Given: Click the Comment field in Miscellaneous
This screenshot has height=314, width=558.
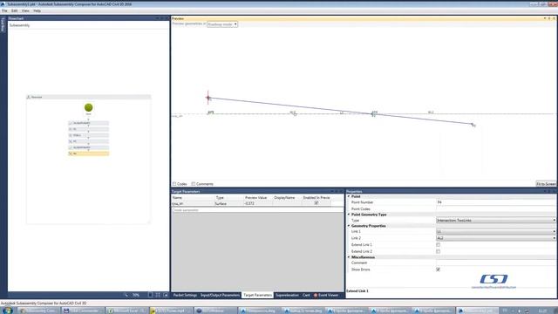Looking at the screenshot, I should coord(496,263).
